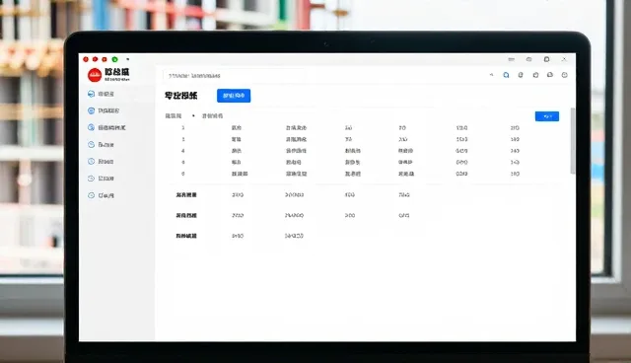Click the third icon from right in top toolbar
This screenshot has height=363, width=631.
pos(535,75)
